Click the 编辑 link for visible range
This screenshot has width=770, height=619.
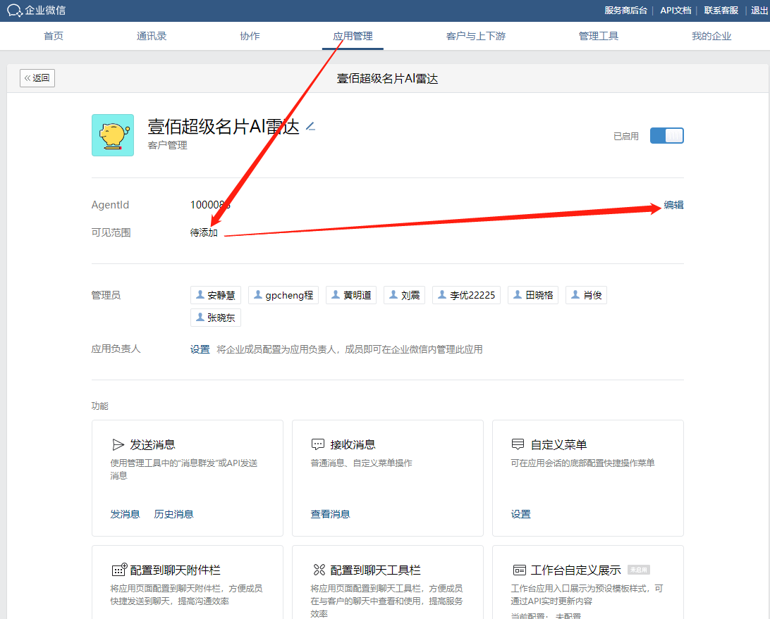tap(673, 205)
